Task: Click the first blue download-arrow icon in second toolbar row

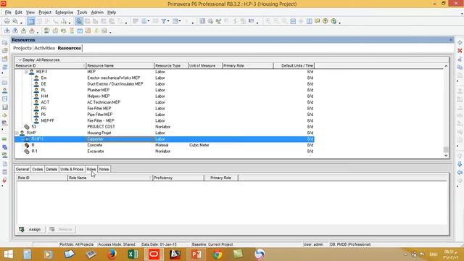Action: tap(7, 30)
